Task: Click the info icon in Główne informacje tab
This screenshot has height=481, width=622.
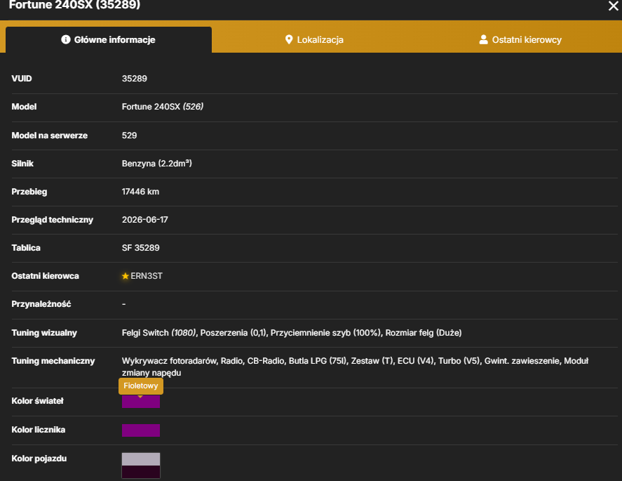Action: tap(66, 40)
